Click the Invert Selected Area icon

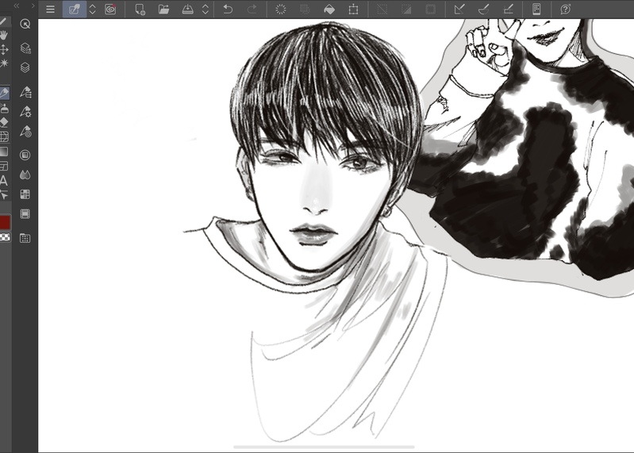coord(406,9)
